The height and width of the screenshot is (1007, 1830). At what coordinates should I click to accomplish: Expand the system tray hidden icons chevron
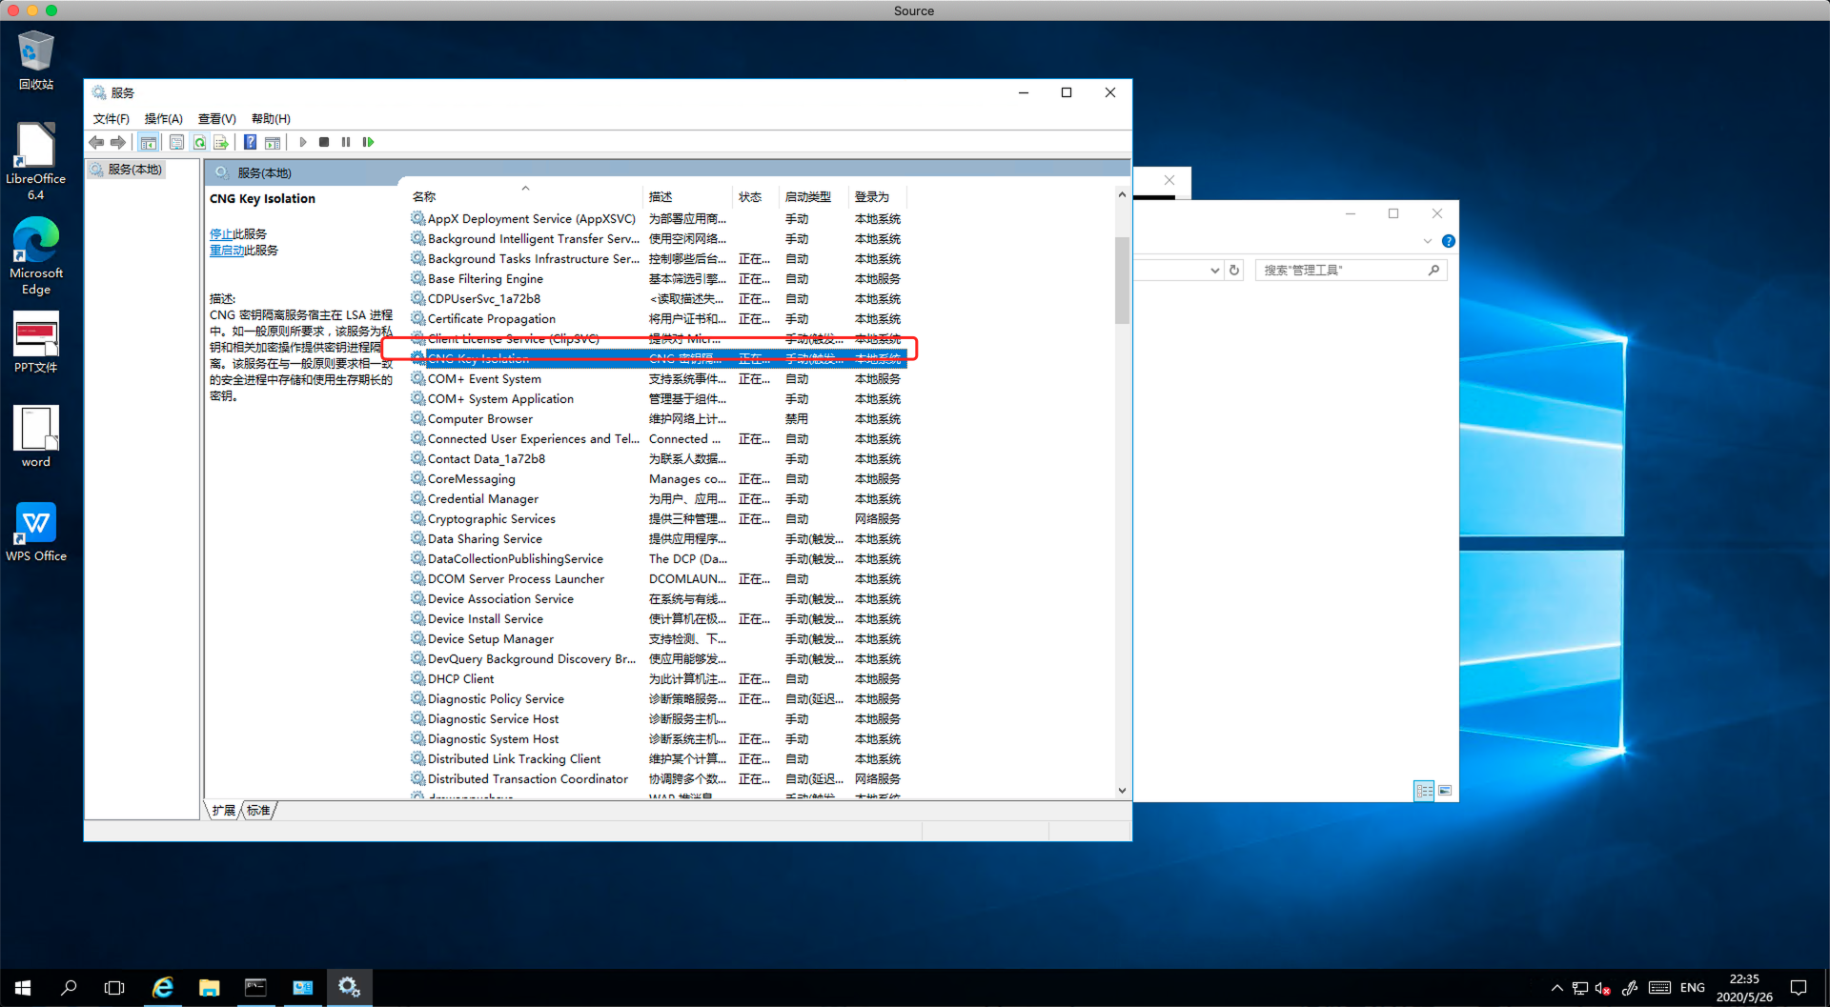pyautogui.click(x=1556, y=988)
